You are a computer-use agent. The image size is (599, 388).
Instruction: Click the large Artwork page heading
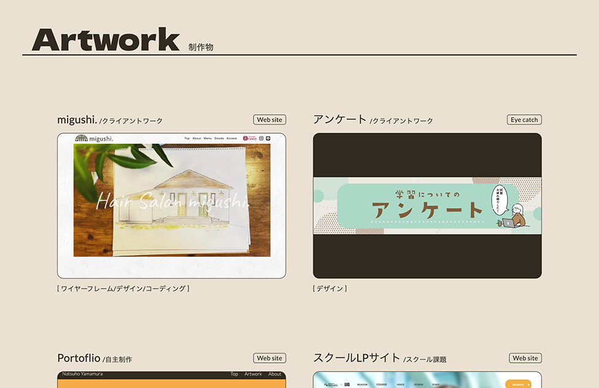click(x=106, y=40)
